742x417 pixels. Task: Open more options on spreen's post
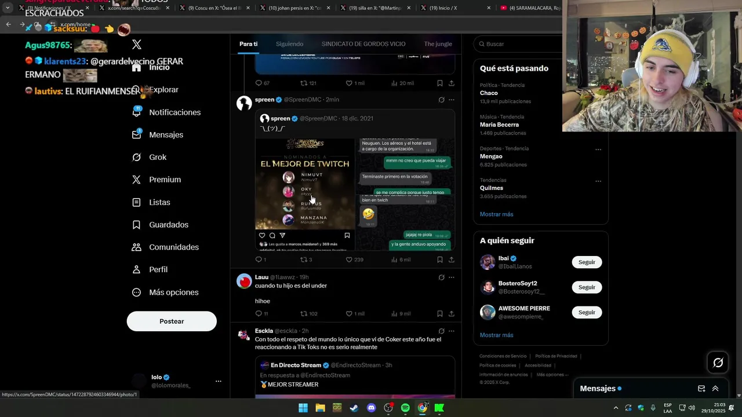tap(452, 100)
